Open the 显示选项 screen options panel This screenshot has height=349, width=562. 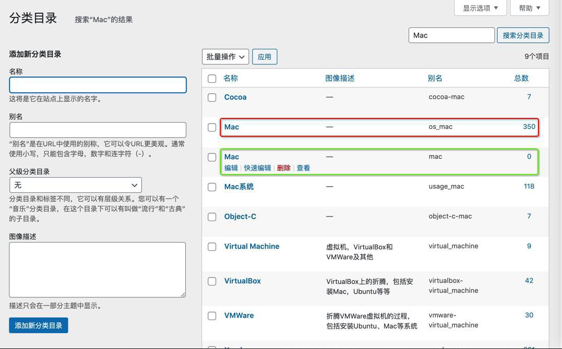pos(480,8)
